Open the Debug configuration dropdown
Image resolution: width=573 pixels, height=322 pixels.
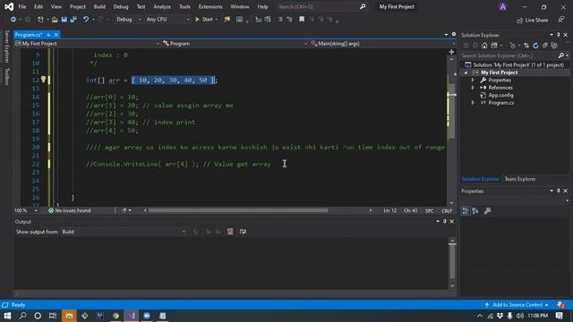pyautogui.click(x=128, y=20)
